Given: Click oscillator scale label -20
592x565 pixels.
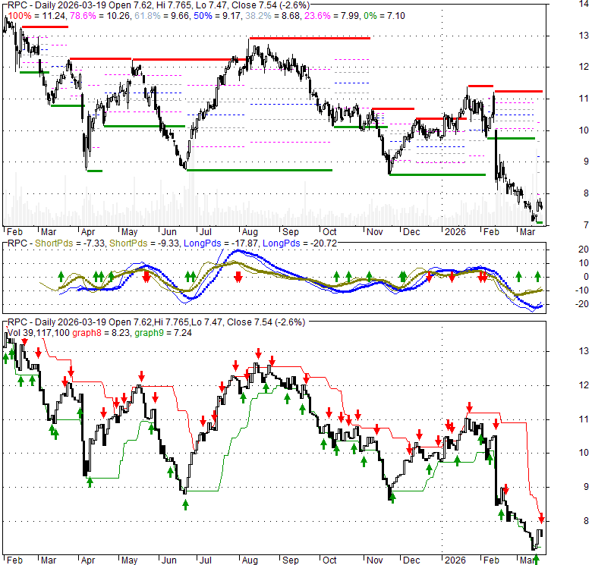Looking at the screenshot, I should 582,304.
